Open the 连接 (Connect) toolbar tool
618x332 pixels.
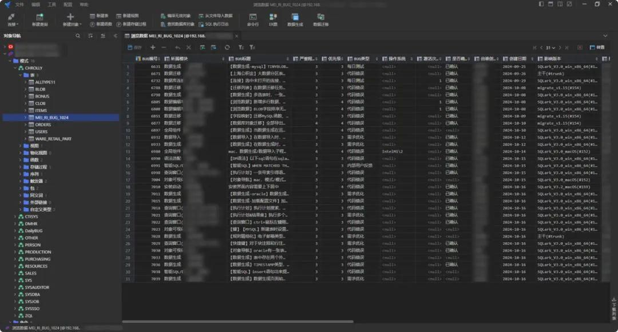pyautogui.click(x=12, y=19)
